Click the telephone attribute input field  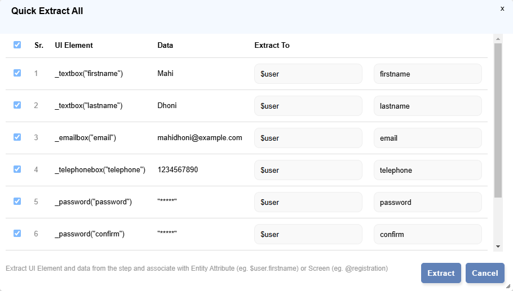427,170
